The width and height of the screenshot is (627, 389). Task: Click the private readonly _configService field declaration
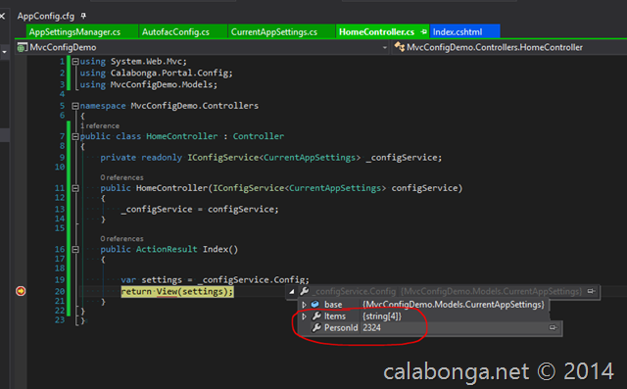pyautogui.click(x=271, y=158)
